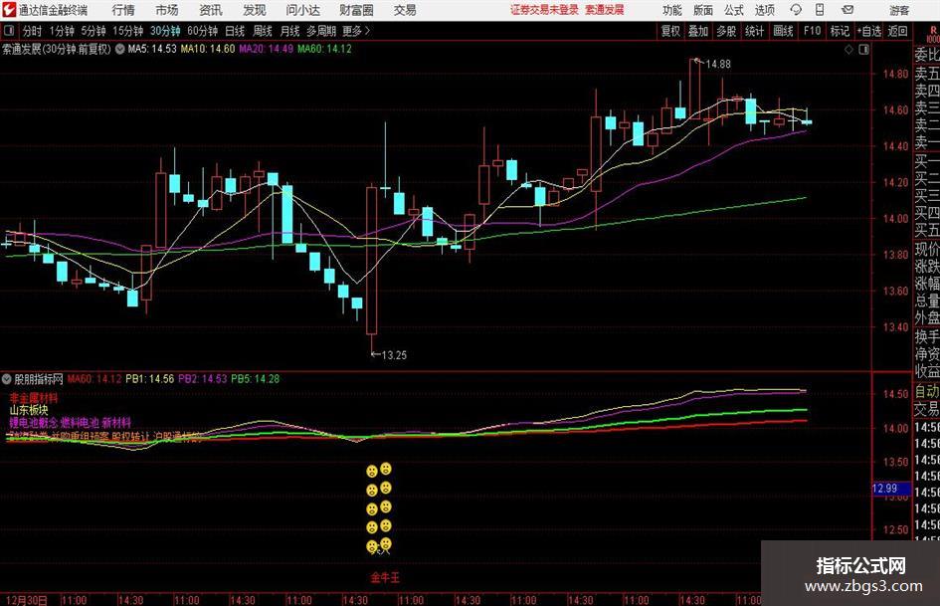Switch to the 1分钟 period
Image resolution: width=940 pixels, height=606 pixels.
62,31
